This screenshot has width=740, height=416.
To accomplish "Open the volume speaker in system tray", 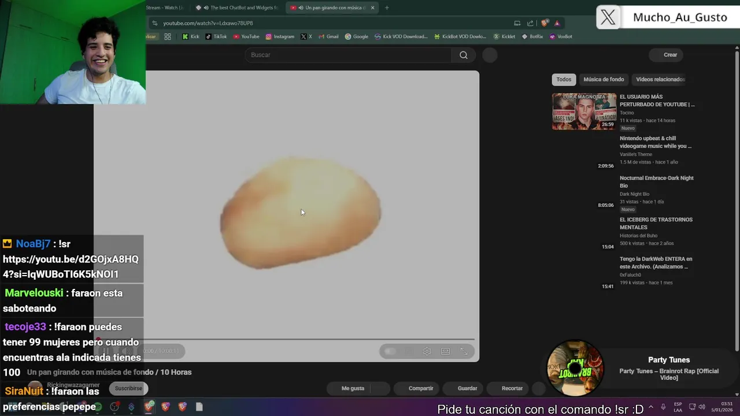I will coord(701,407).
